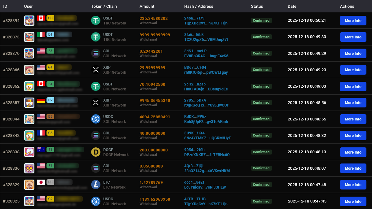This screenshot has width=372, height=209.
Task: Click the Japan flag icon in row #328329
Action: (41, 182)
